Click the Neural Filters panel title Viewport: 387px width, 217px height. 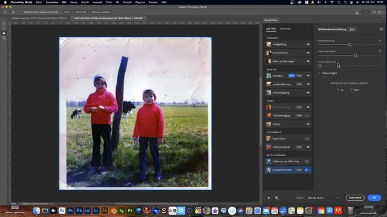click(271, 20)
